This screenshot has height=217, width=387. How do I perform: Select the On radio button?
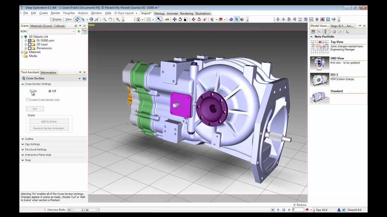pos(31,91)
